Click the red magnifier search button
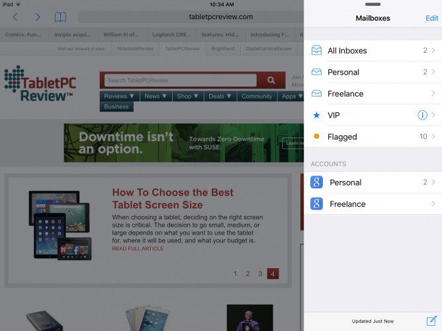This screenshot has height=331, width=442. tap(271, 81)
